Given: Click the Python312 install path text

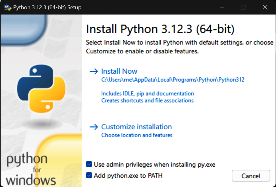Looking at the screenshot, I should click(x=173, y=80).
